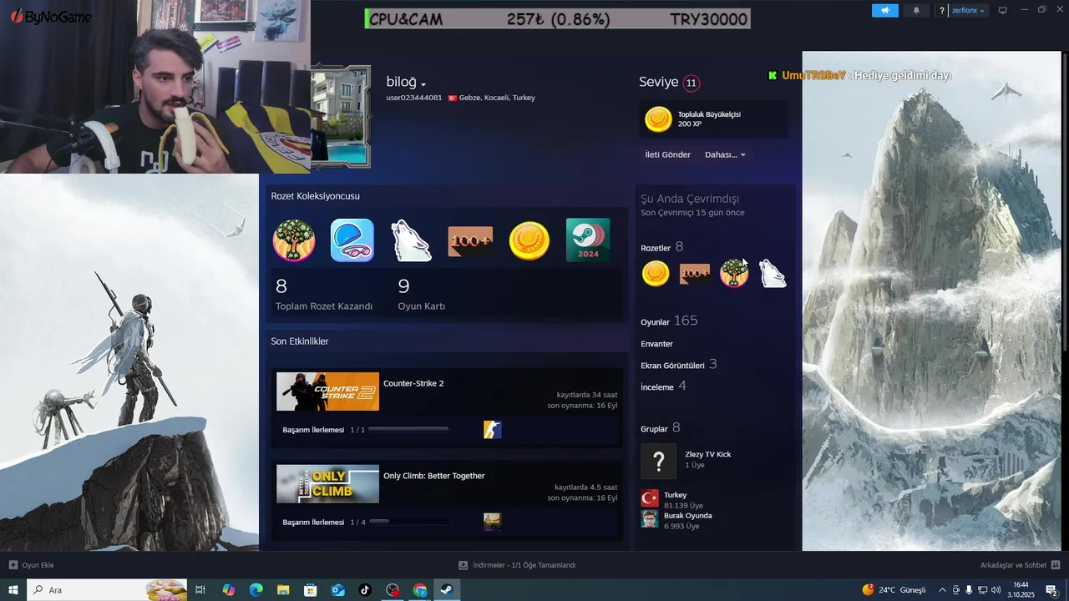1069x601 pixels.
Task: Click the Oyun Ekle add game button
Action: pyautogui.click(x=31, y=565)
